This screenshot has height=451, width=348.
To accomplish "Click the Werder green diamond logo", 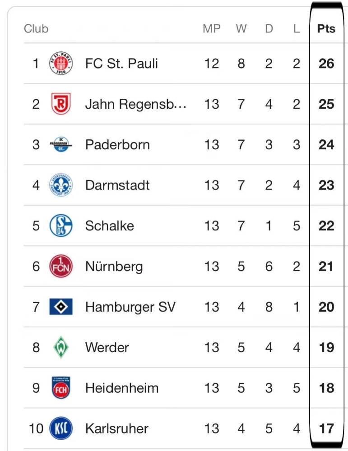I will tap(61, 347).
